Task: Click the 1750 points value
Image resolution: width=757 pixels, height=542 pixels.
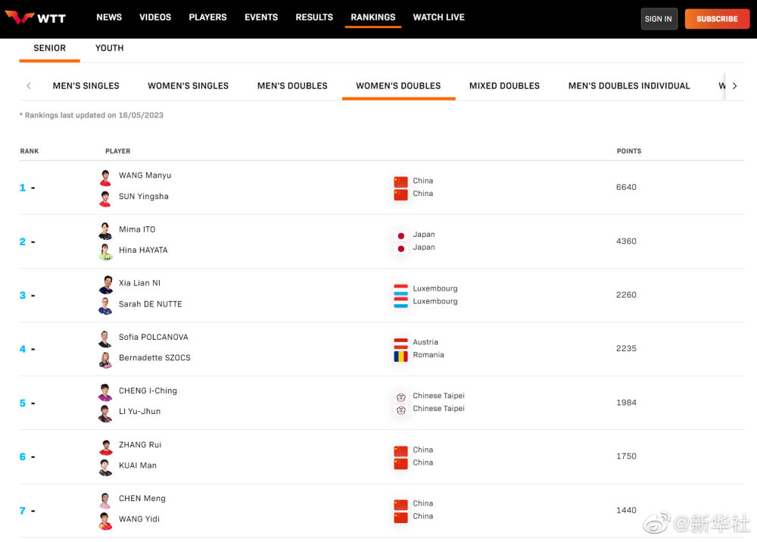Action: tap(626, 456)
